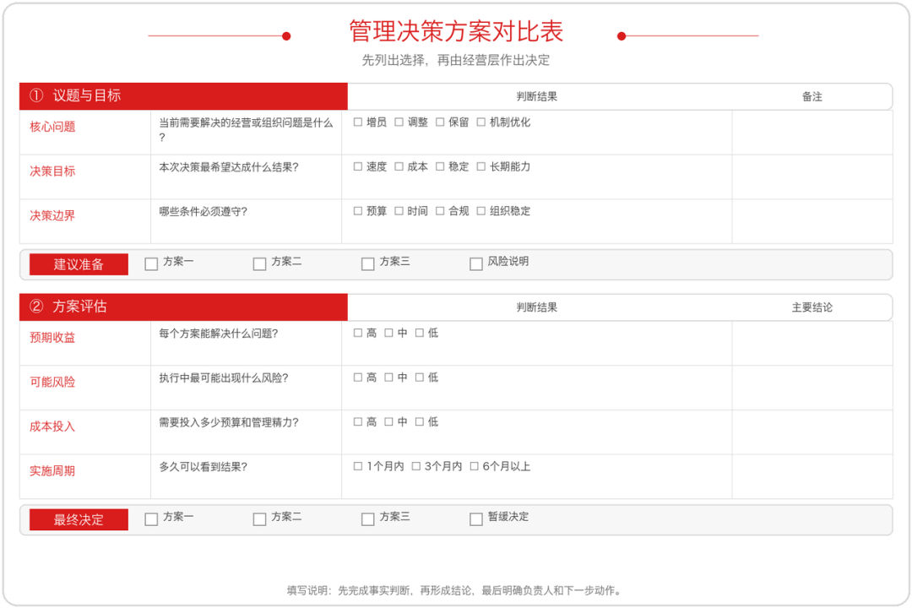Check the 组织稳定 option

pos(481,211)
